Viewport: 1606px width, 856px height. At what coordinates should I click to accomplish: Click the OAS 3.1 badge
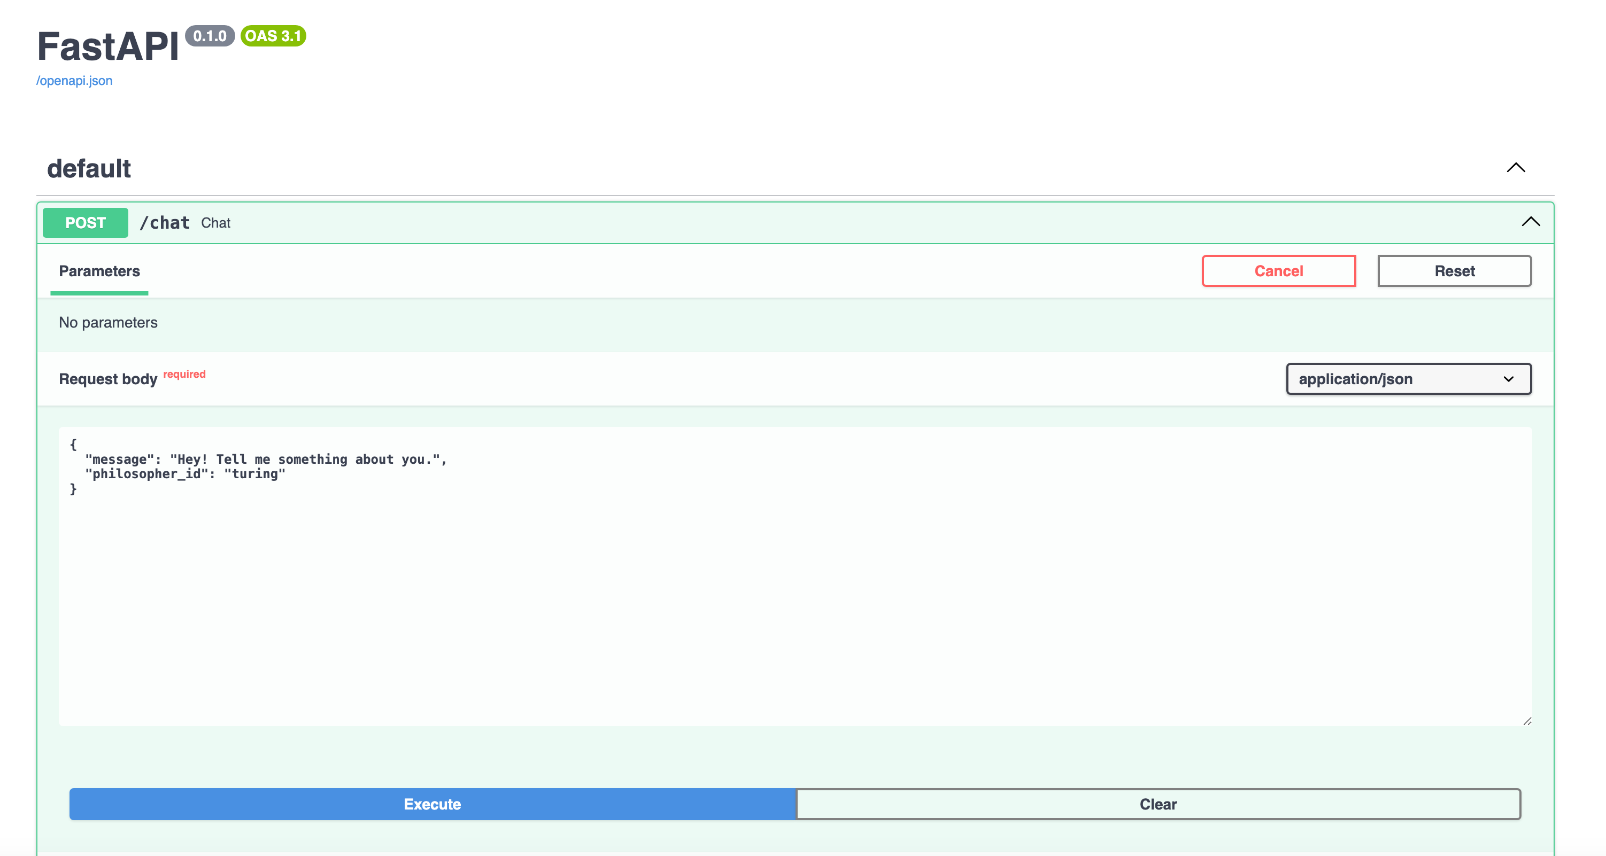click(273, 36)
